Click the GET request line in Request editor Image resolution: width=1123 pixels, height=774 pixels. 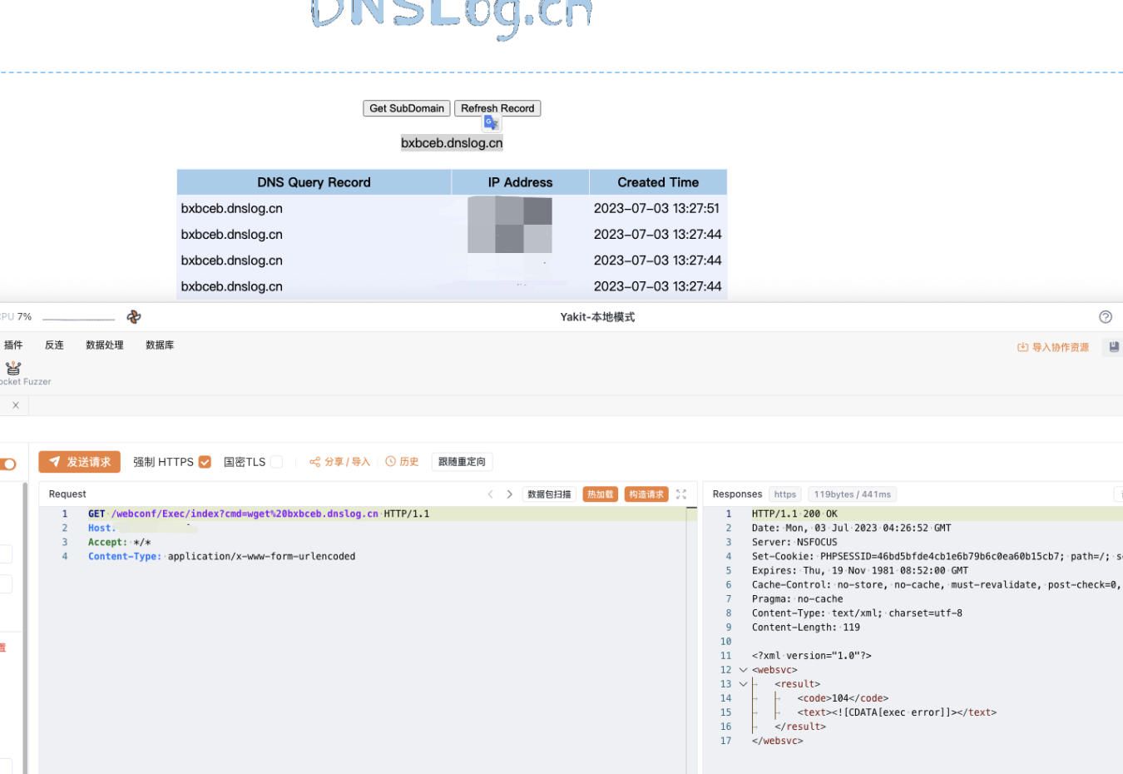point(259,514)
